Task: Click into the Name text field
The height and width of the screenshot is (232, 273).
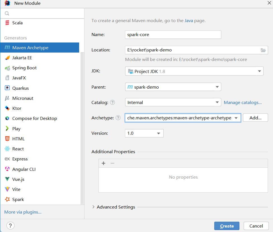Action: pos(173,35)
